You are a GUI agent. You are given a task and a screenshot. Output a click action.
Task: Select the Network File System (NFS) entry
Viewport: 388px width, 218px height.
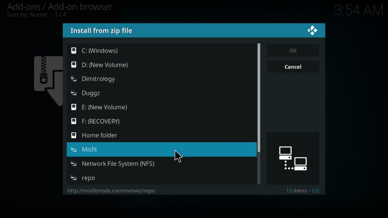tap(118, 163)
